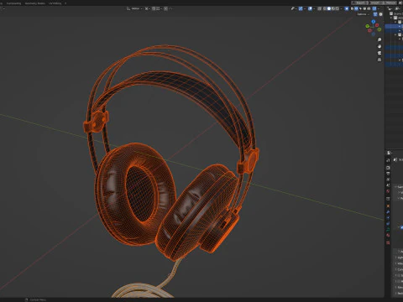Toggle proportional editing
This screenshot has width=403, height=302.
pos(165,8)
